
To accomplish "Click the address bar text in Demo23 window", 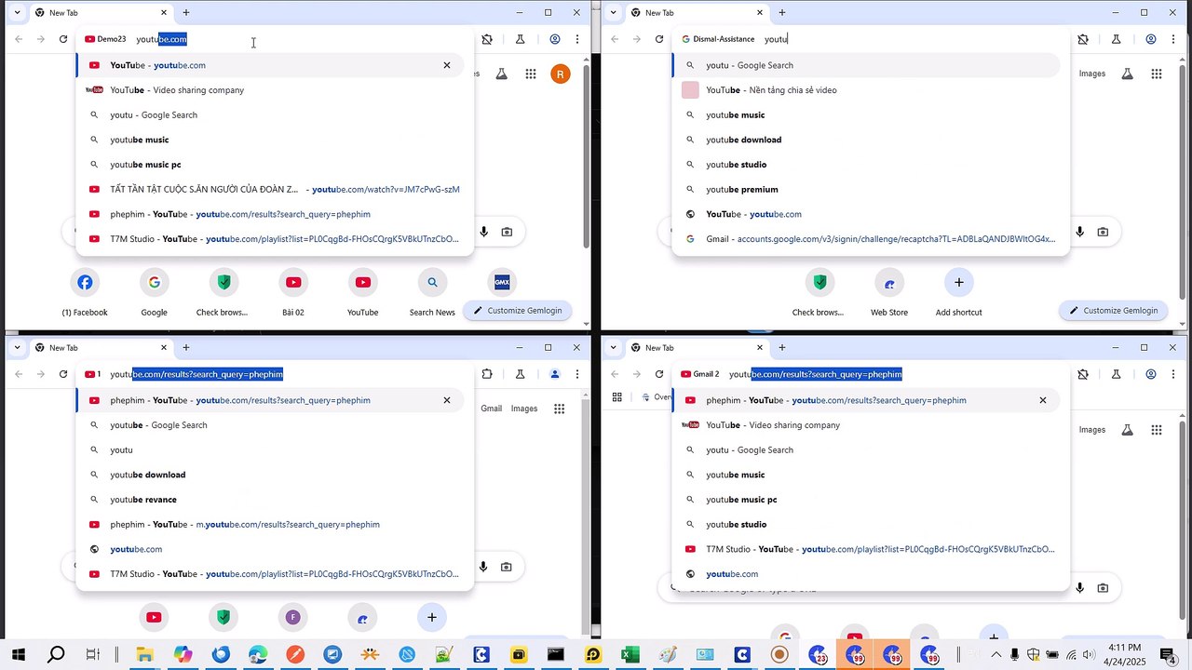I will 162,39.
